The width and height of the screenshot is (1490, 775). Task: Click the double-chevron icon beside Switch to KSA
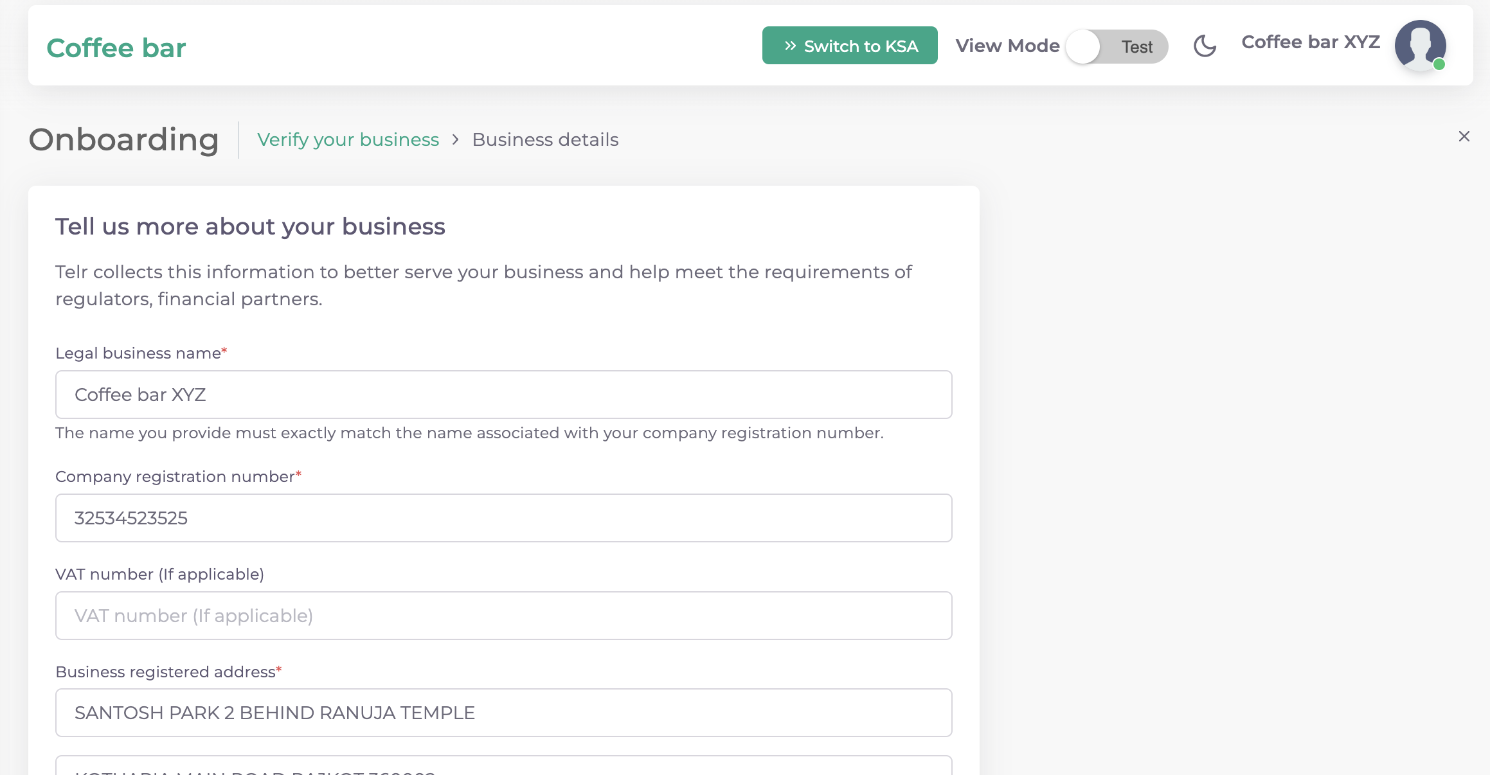point(790,46)
